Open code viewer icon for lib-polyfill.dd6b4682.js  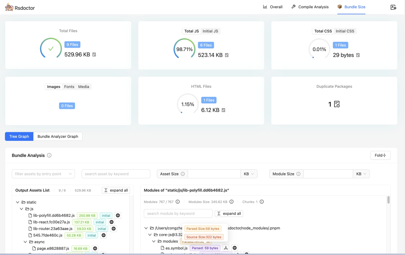(x=118, y=216)
